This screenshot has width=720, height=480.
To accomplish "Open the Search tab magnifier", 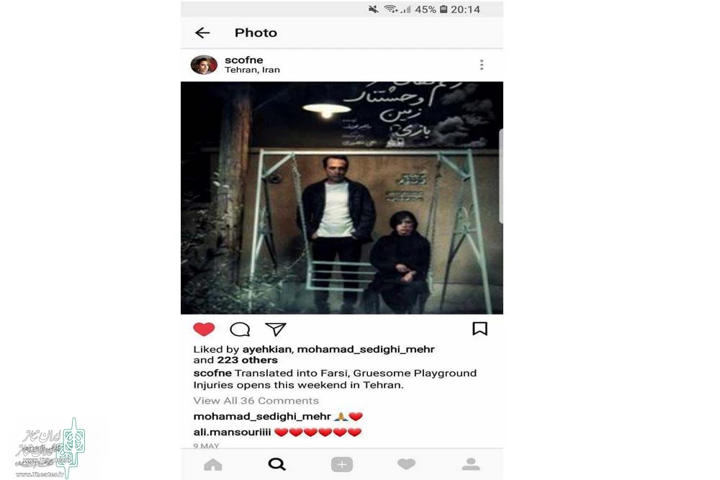I will pos(277,464).
